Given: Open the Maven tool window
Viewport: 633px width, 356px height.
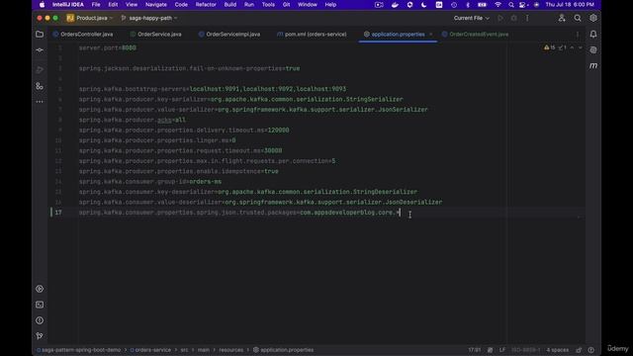Looking at the screenshot, I should 593,65.
